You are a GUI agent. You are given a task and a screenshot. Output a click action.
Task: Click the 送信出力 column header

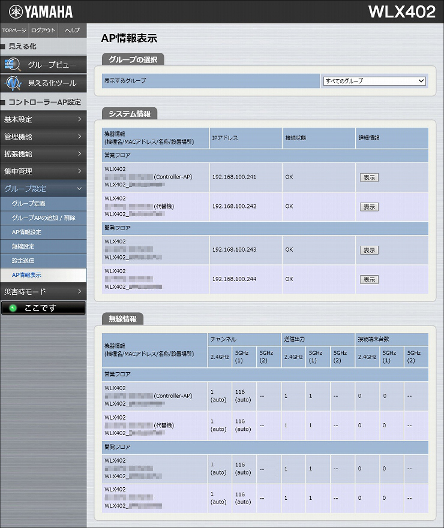(x=318, y=339)
